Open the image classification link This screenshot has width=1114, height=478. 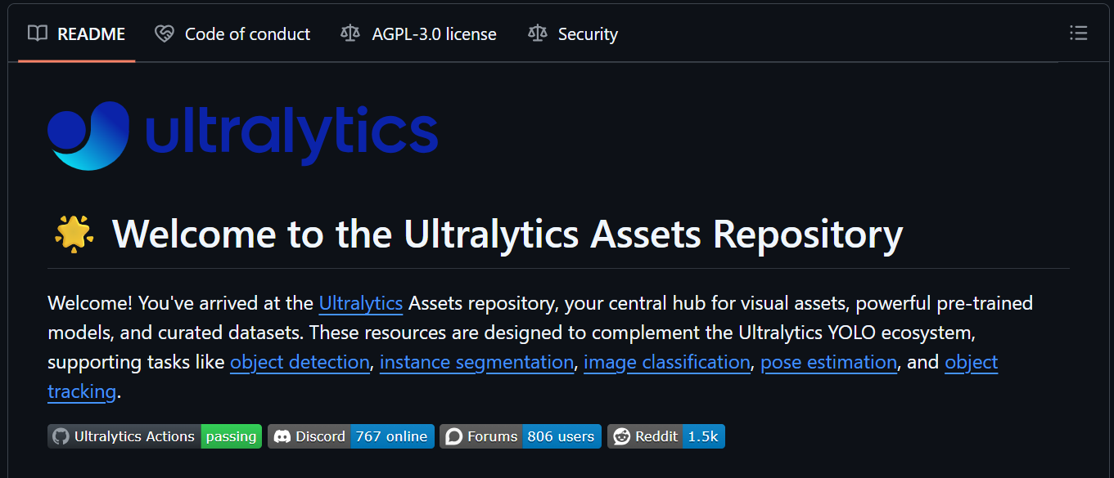click(667, 362)
